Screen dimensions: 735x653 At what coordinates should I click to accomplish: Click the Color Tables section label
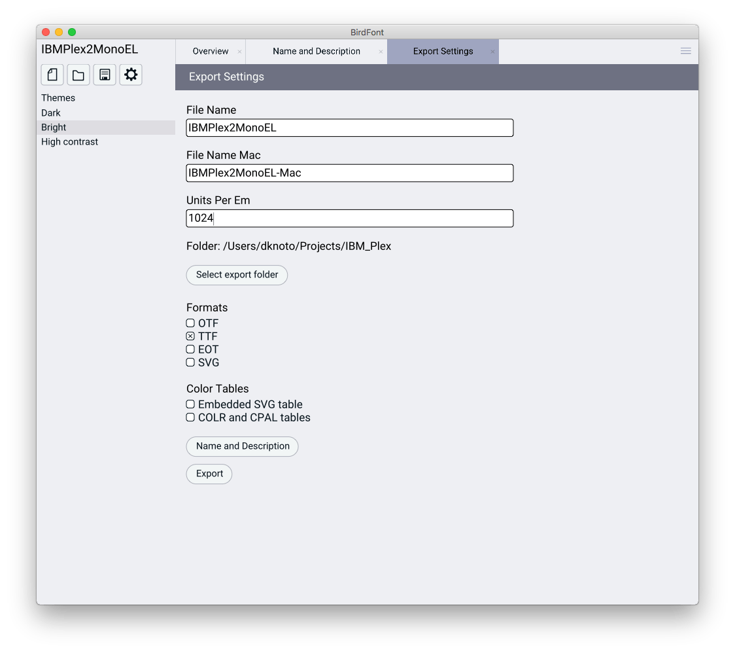(x=218, y=389)
